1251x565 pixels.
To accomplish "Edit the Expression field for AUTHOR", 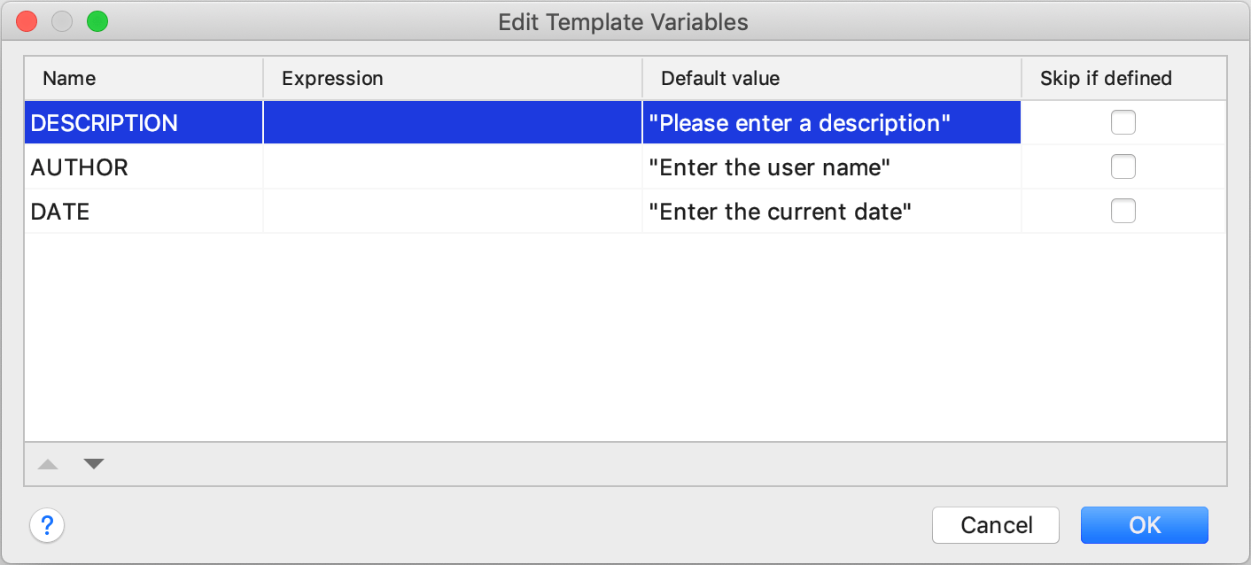I will pyautogui.click(x=452, y=166).
